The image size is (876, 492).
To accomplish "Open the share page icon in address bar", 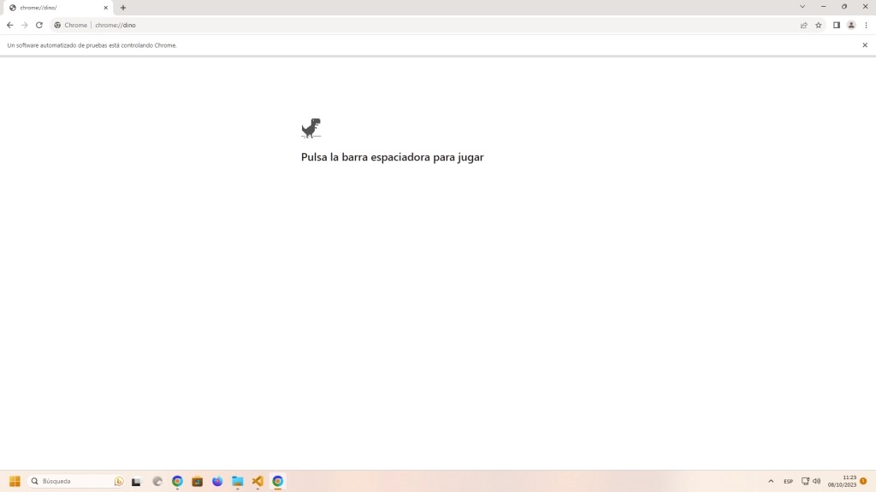I will click(x=803, y=25).
